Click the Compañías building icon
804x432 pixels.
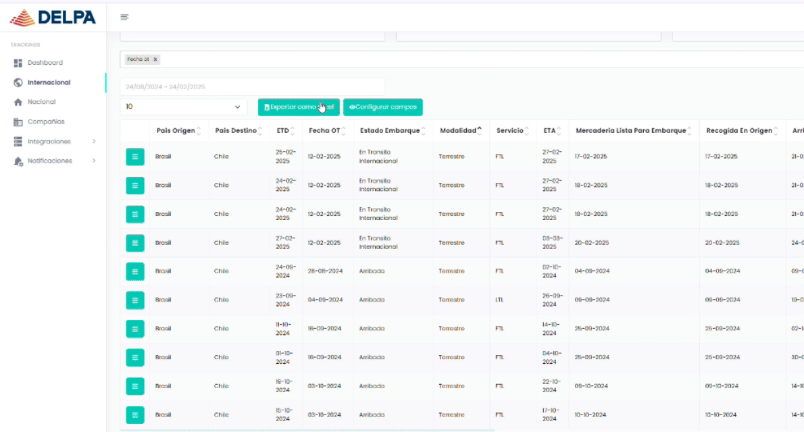18,122
